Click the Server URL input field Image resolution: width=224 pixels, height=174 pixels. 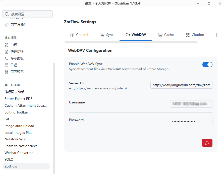[181, 85]
